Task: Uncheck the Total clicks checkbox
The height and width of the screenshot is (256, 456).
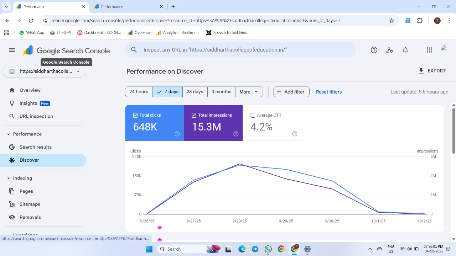Action: pos(135,115)
